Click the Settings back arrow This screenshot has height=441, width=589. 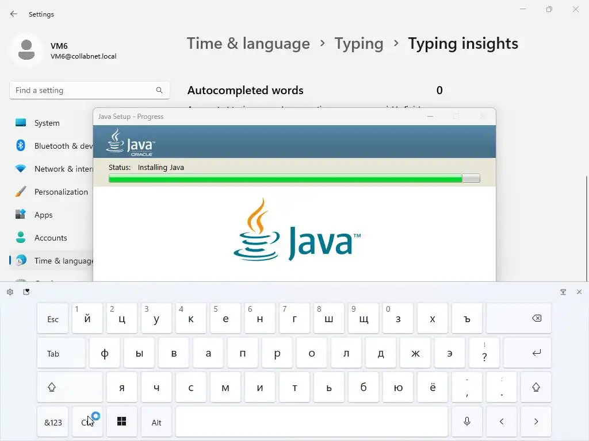(x=14, y=14)
